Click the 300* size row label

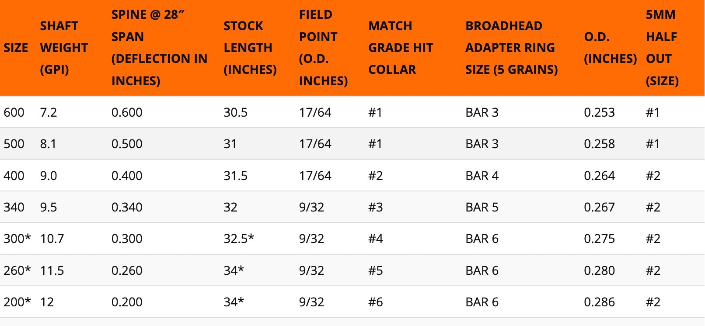click(x=17, y=239)
